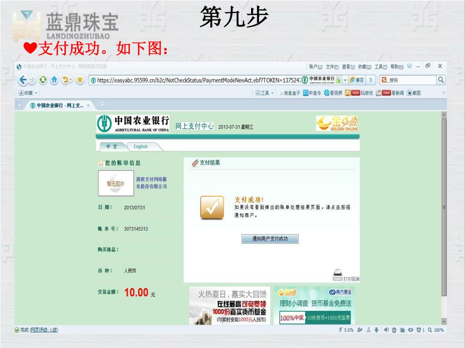Click the scrollbar up arrow
Viewport: 465px width, 348px height.
444,115
